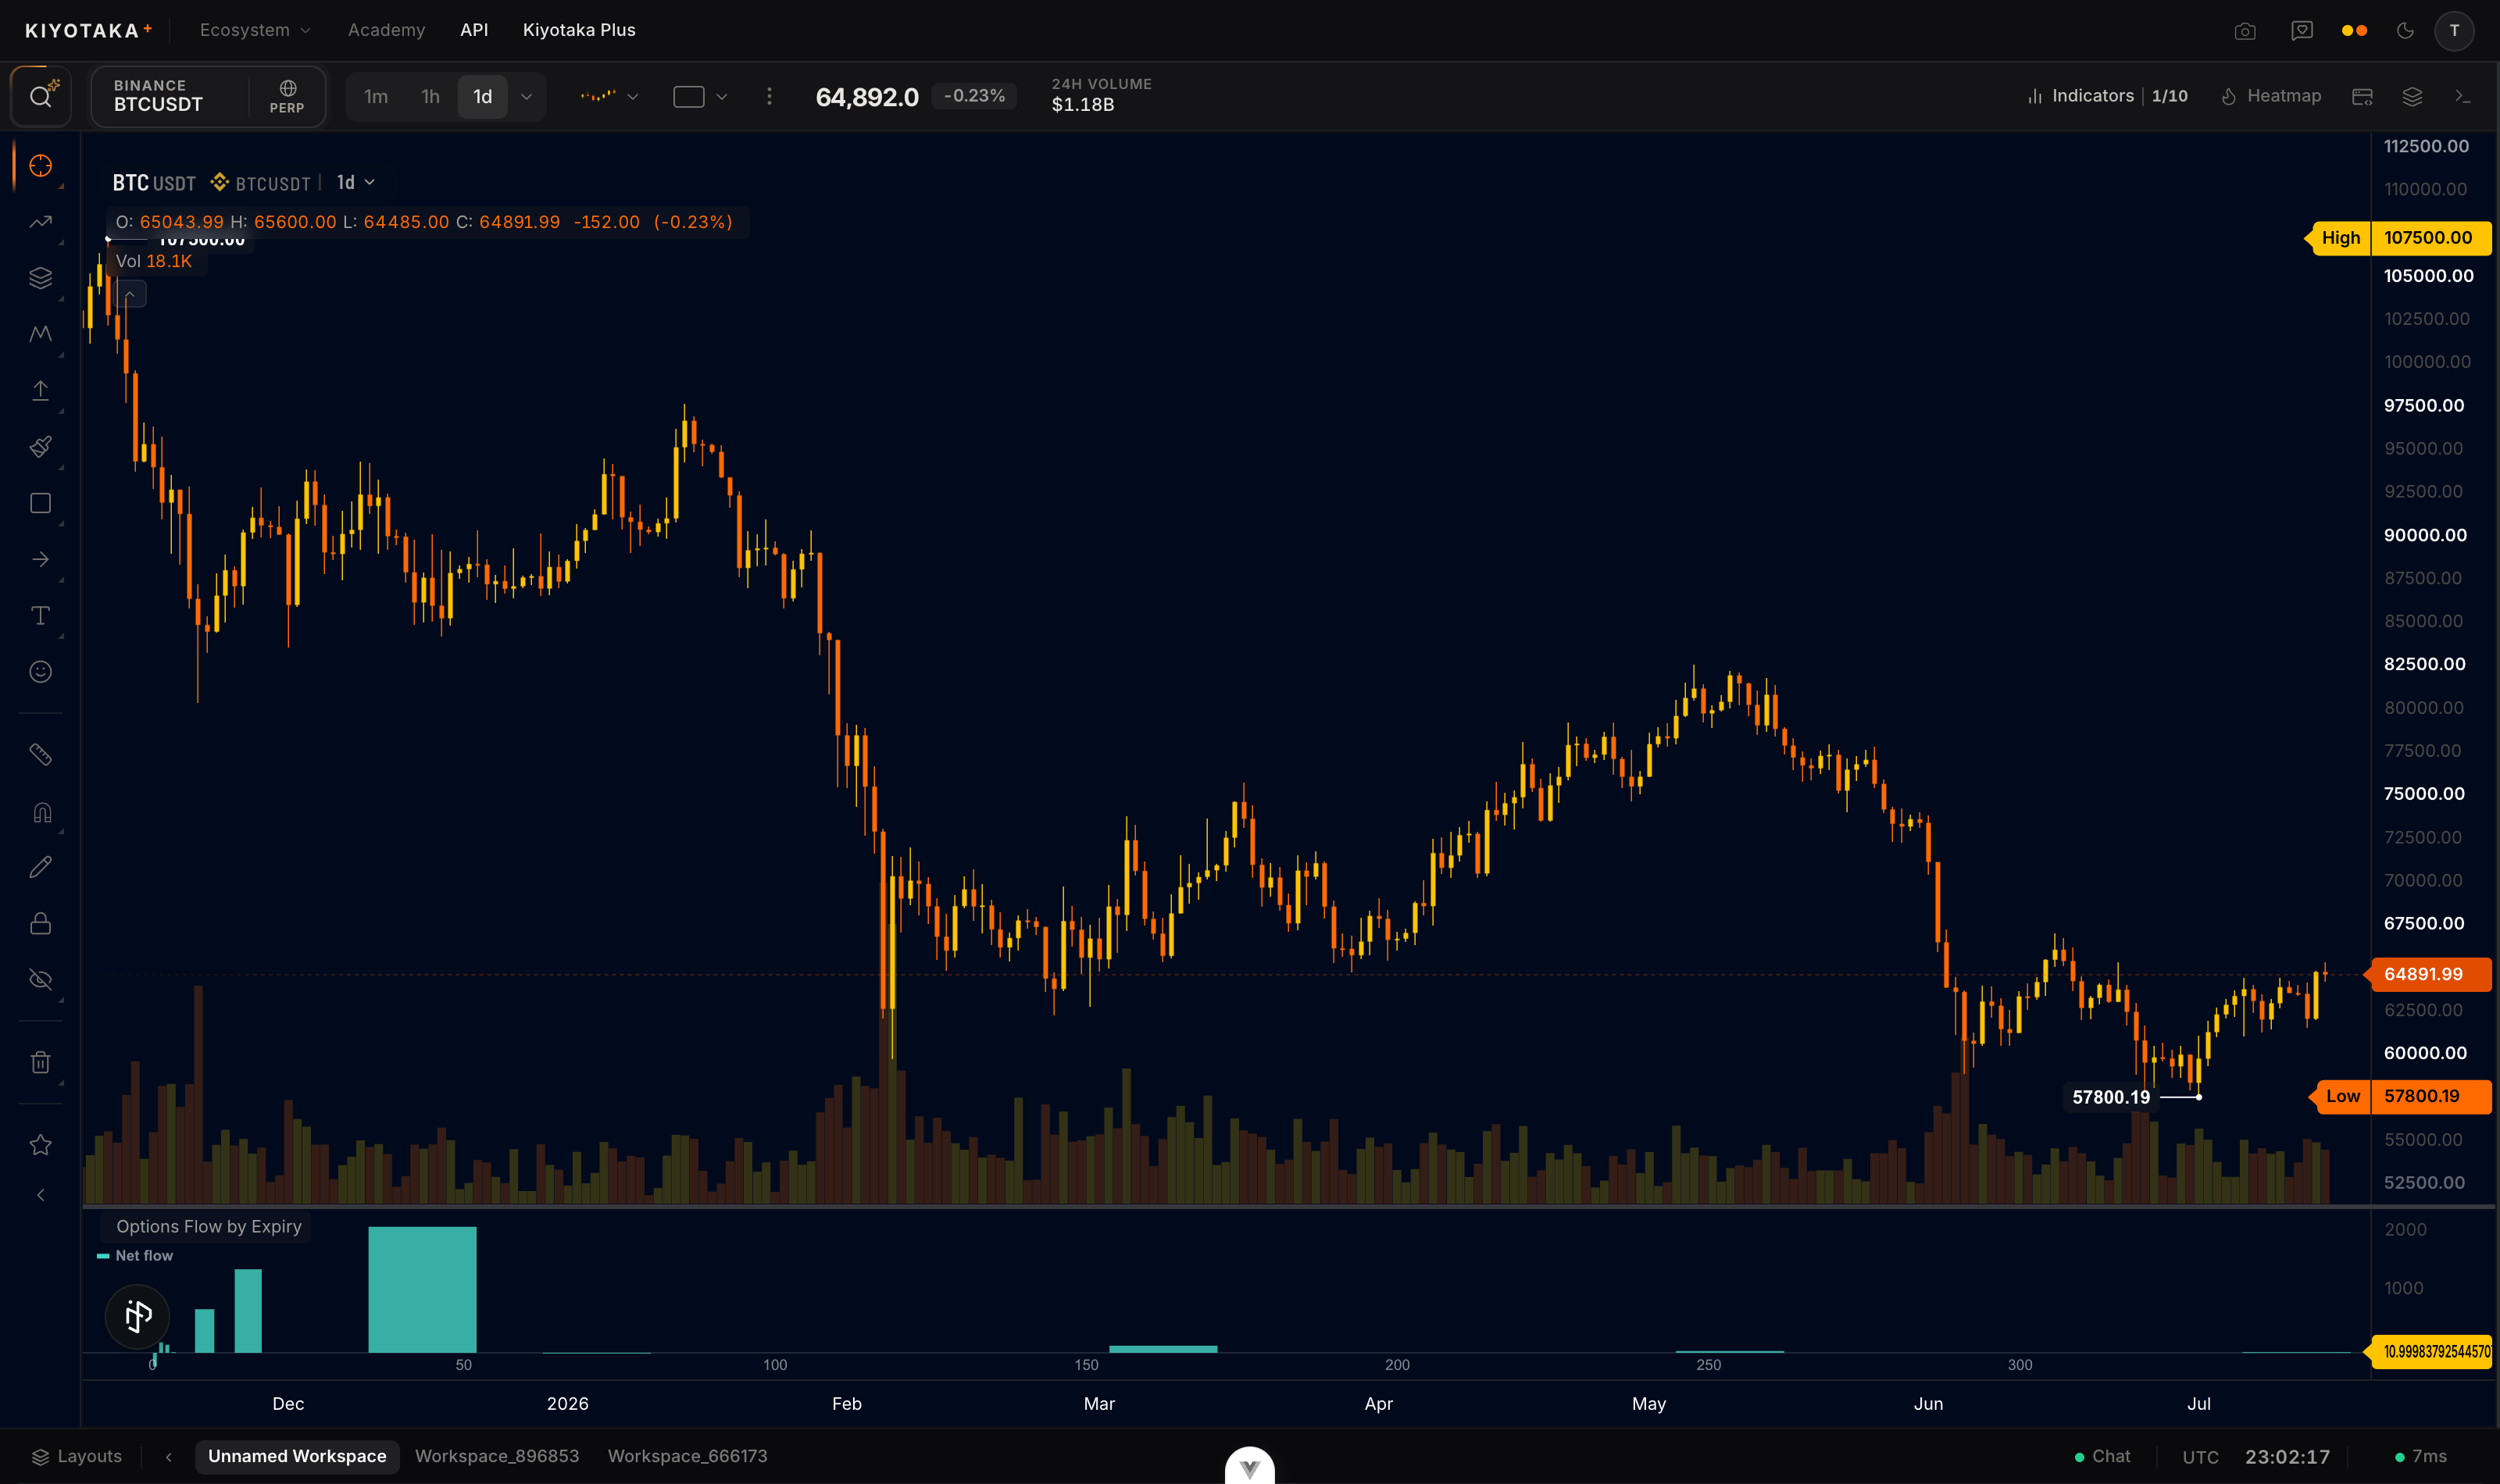Click the workspace tabs left chevron
The image size is (2500, 1484).
coord(168,1457)
